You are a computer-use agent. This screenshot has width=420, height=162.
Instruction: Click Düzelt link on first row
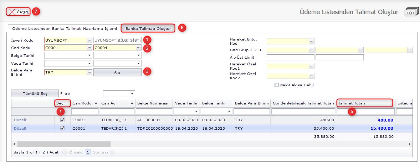20,120
